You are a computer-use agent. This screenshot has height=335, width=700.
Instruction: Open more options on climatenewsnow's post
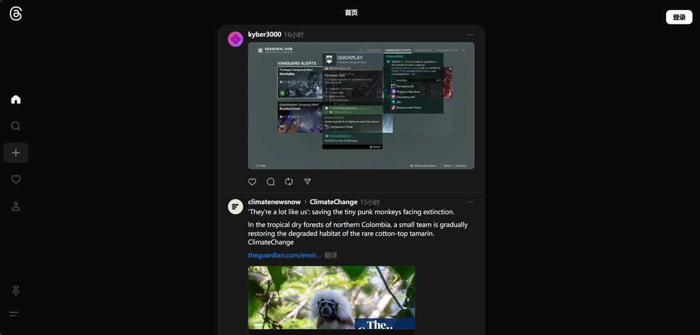click(x=470, y=203)
